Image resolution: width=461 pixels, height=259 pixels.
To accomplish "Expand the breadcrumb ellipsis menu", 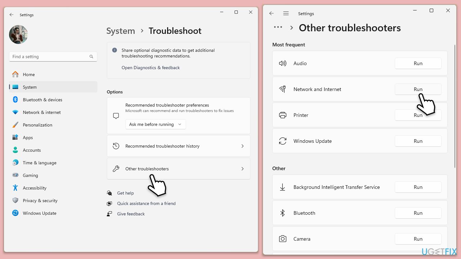I will [x=278, y=27].
